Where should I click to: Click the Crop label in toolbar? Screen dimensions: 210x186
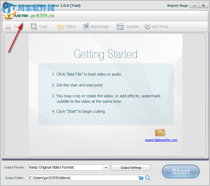point(43,27)
